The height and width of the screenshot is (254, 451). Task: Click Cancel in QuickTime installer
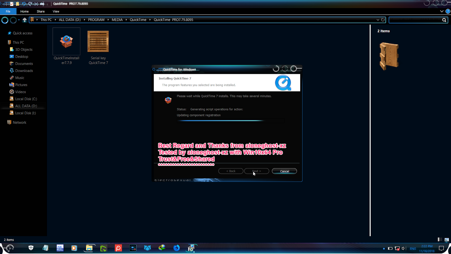pos(284,171)
